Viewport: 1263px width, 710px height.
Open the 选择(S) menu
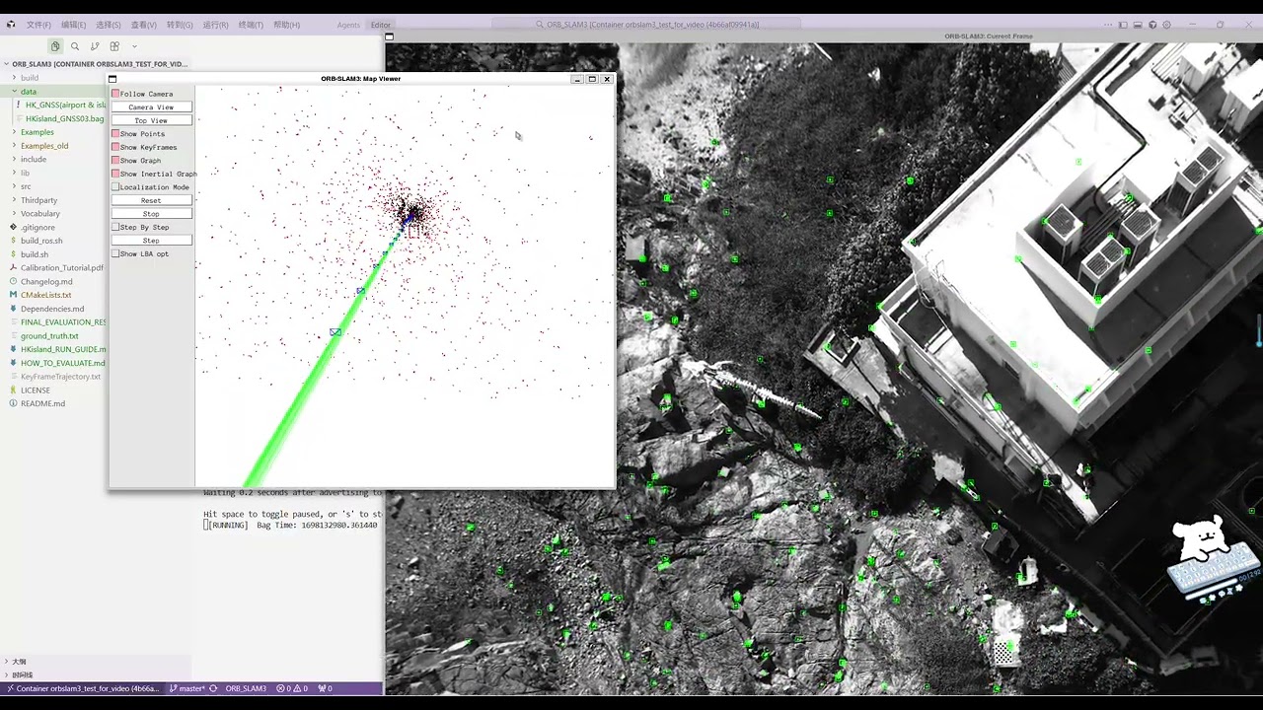click(x=108, y=25)
